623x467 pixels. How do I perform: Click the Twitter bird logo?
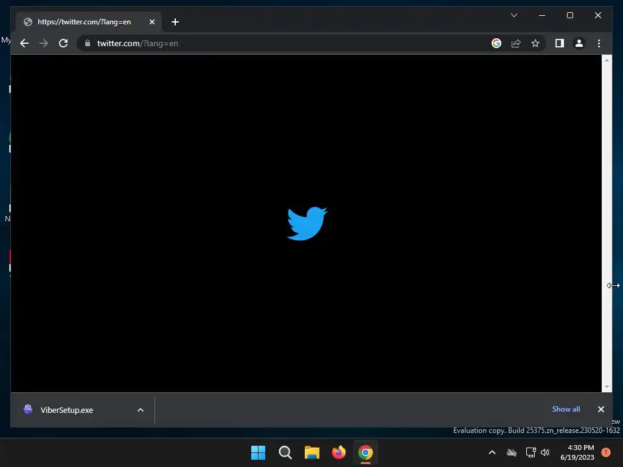(307, 223)
